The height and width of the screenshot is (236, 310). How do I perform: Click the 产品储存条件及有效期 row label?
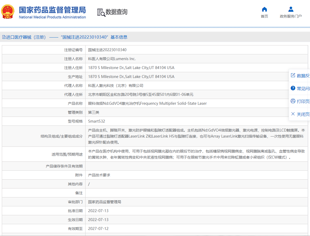pyautogui.click(x=64, y=166)
